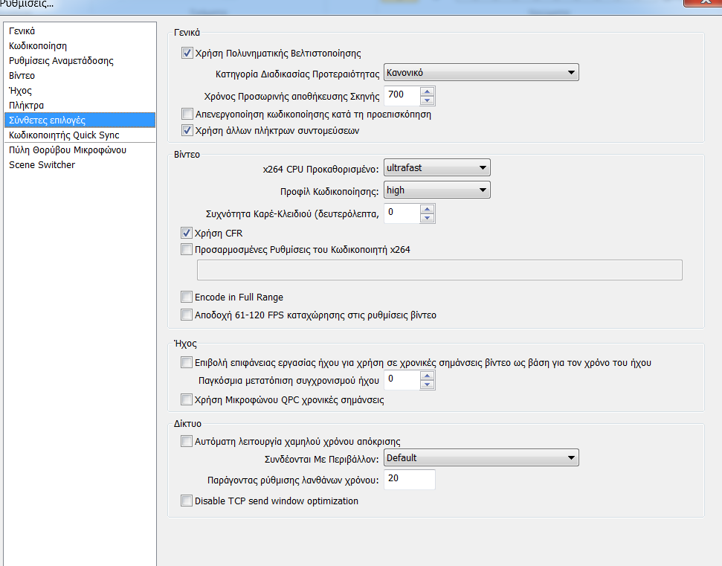Click the keyframe interval input field
This screenshot has width=722, height=566.
pos(402,213)
